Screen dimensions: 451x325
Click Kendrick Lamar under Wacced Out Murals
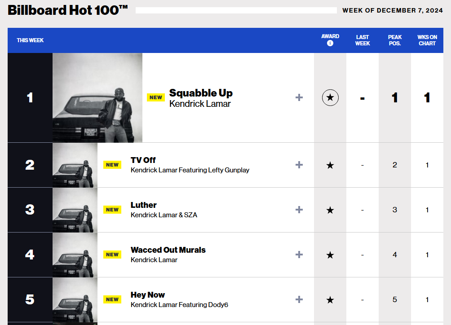pyautogui.click(x=154, y=260)
